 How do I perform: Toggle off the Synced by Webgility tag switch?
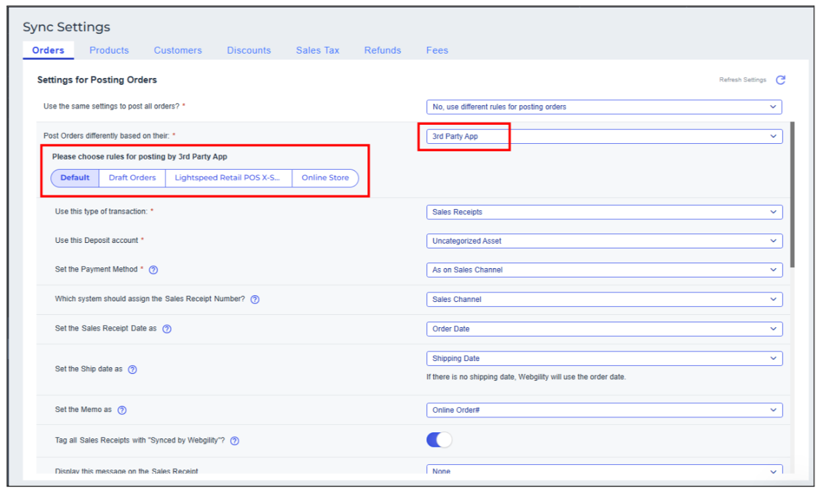point(439,440)
